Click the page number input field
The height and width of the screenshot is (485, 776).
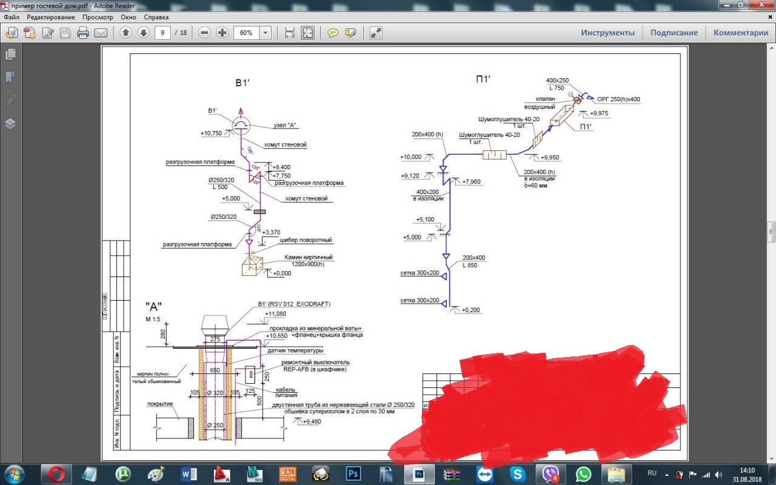(x=162, y=33)
